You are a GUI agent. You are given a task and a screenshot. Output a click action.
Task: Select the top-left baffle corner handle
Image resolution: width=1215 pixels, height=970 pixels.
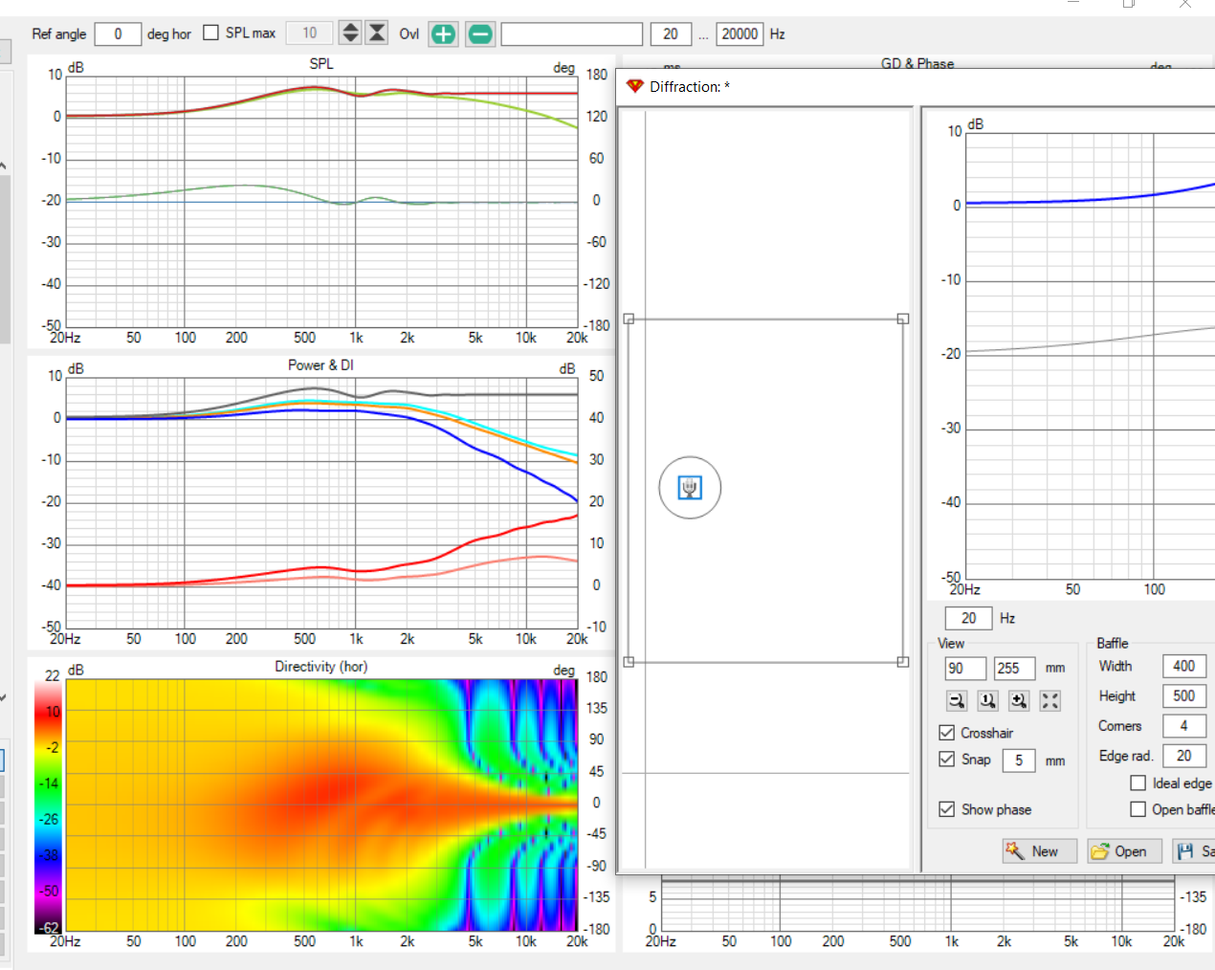(x=629, y=319)
